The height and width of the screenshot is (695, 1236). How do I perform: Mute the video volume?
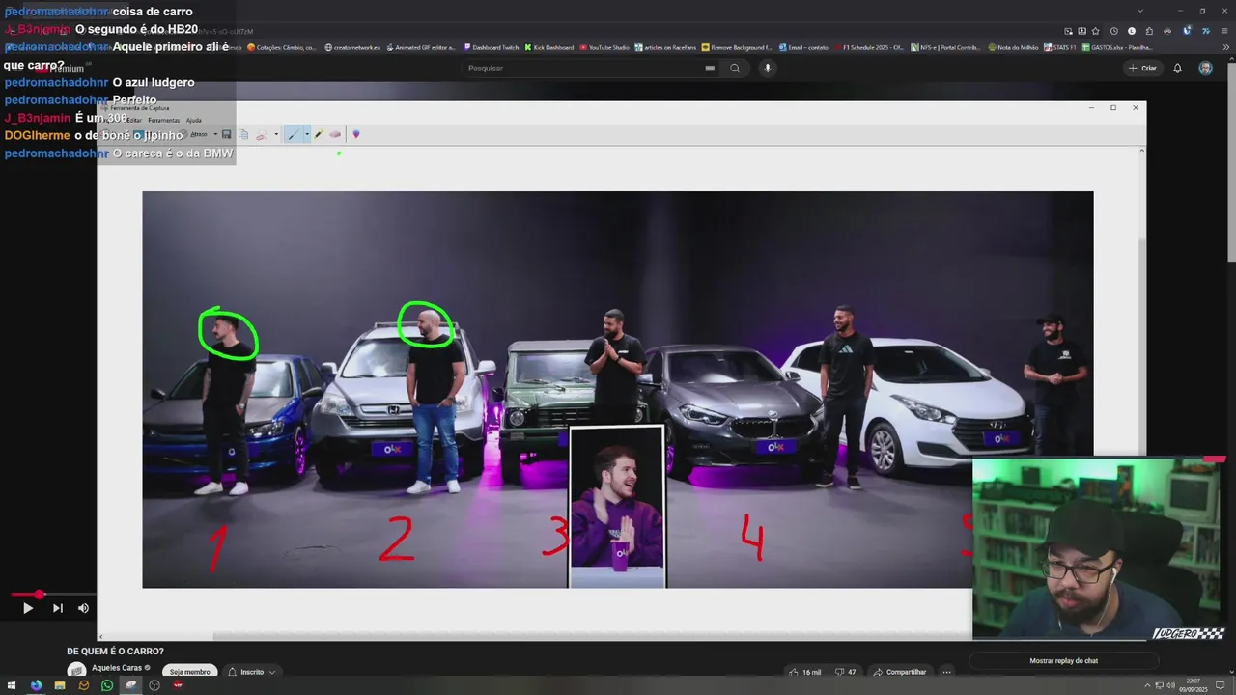point(83,608)
